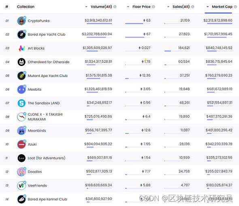Click the # rank column header
The height and width of the screenshot is (206, 239).
(7, 7)
